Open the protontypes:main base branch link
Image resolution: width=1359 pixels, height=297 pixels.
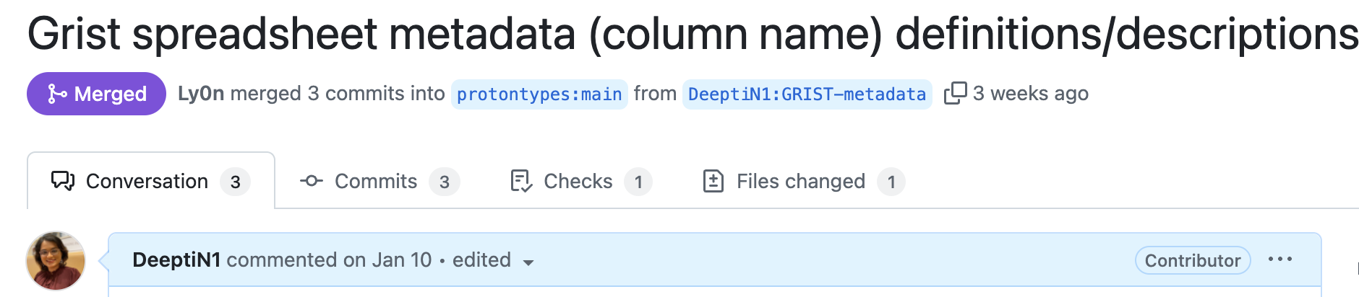539,94
